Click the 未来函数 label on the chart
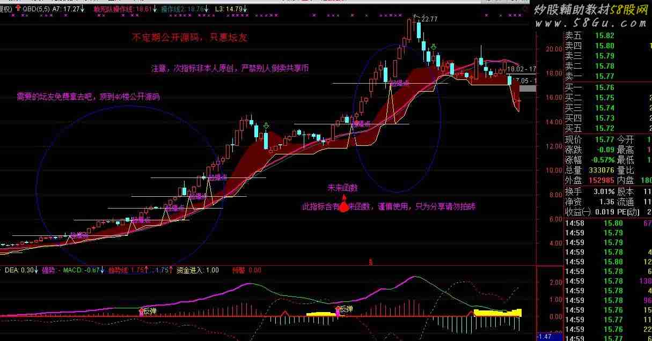Screen dimensions: 652x341 [343, 188]
